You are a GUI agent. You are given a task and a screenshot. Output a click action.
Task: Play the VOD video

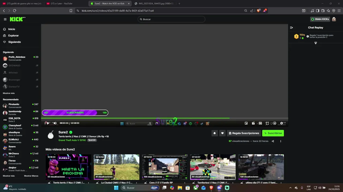tap(48, 123)
